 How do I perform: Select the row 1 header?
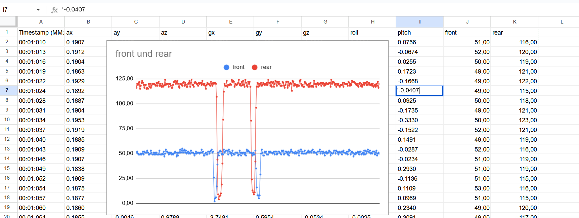point(7,32)
